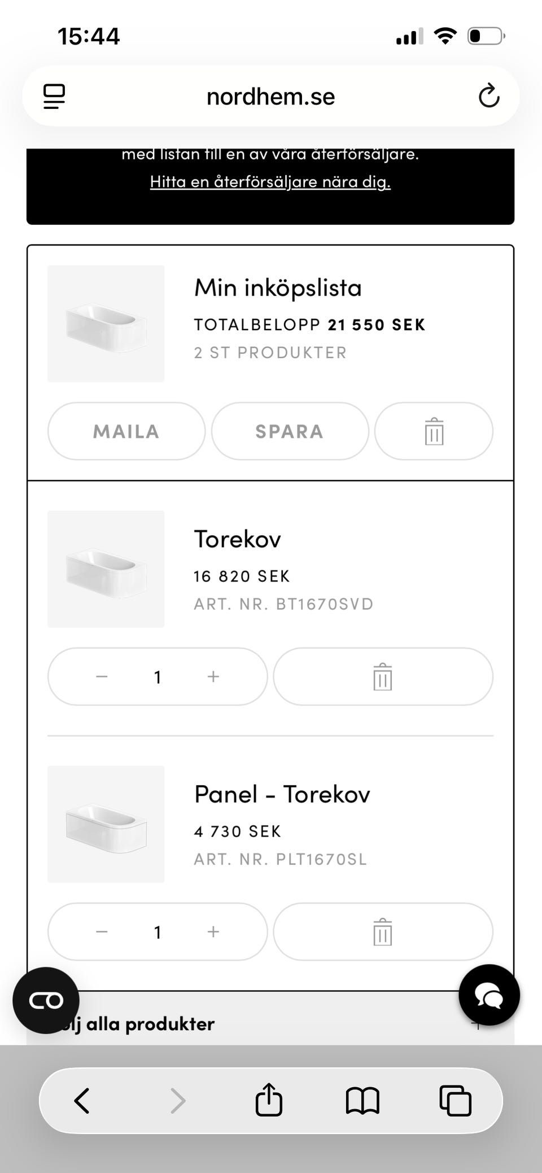Show all open Safari tabs

point(455,1100)
